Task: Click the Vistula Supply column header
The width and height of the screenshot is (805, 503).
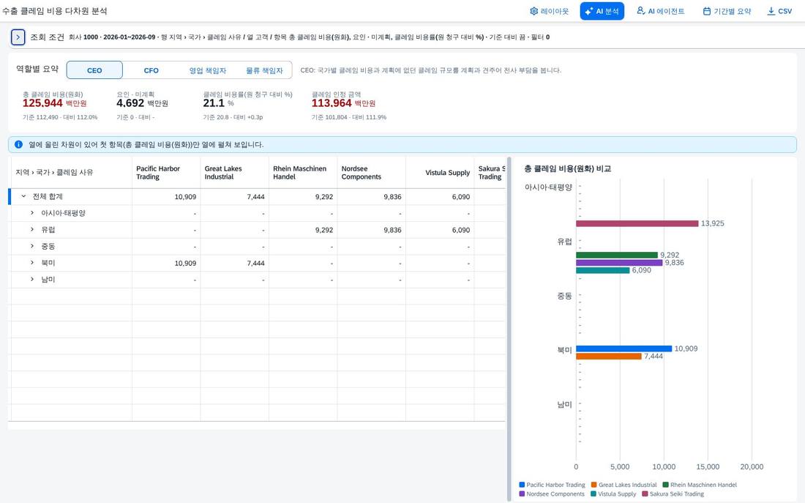Action: click(x=440, y=173)
